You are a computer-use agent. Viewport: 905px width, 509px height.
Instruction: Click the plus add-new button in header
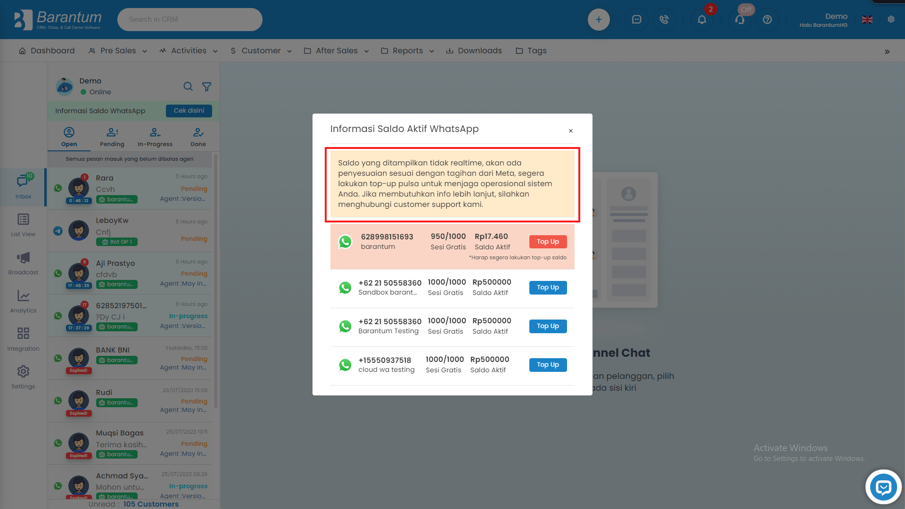tap(599, 19)
